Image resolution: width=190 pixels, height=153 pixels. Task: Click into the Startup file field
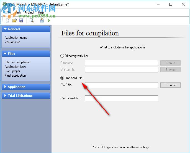pos(121,70)
